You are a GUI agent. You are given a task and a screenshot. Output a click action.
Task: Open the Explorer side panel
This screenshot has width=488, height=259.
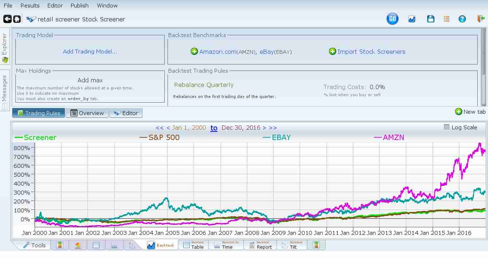5,46
